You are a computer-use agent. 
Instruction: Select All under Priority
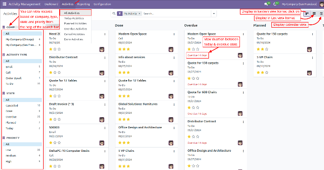pos(22,144)
